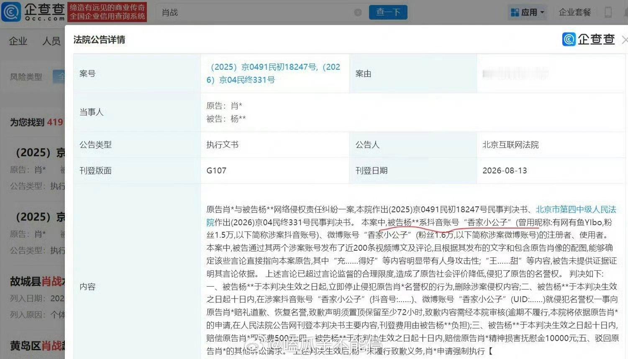Switch to the 人员 tab
628x359 pixels.
click(51, 41)
